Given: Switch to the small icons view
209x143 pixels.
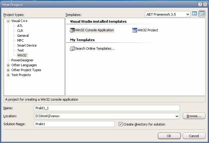Looking at the screenshot, I should click(x=202, y=14).
